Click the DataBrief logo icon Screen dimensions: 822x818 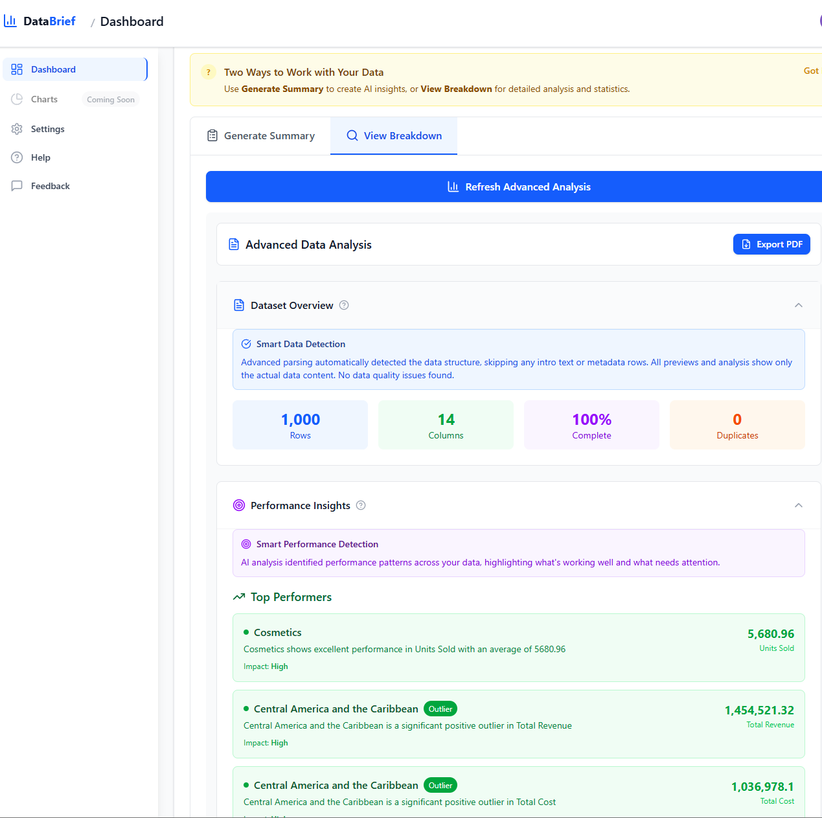click(10, 21)
